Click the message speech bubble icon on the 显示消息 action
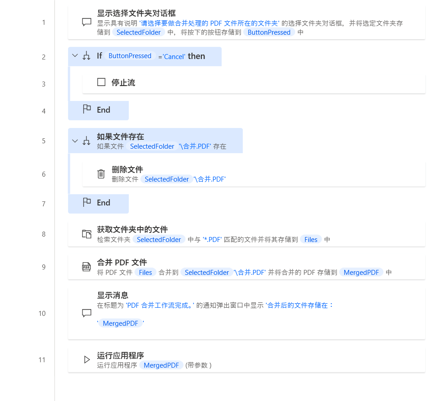The image size is (437, 401). pos(86,313)
